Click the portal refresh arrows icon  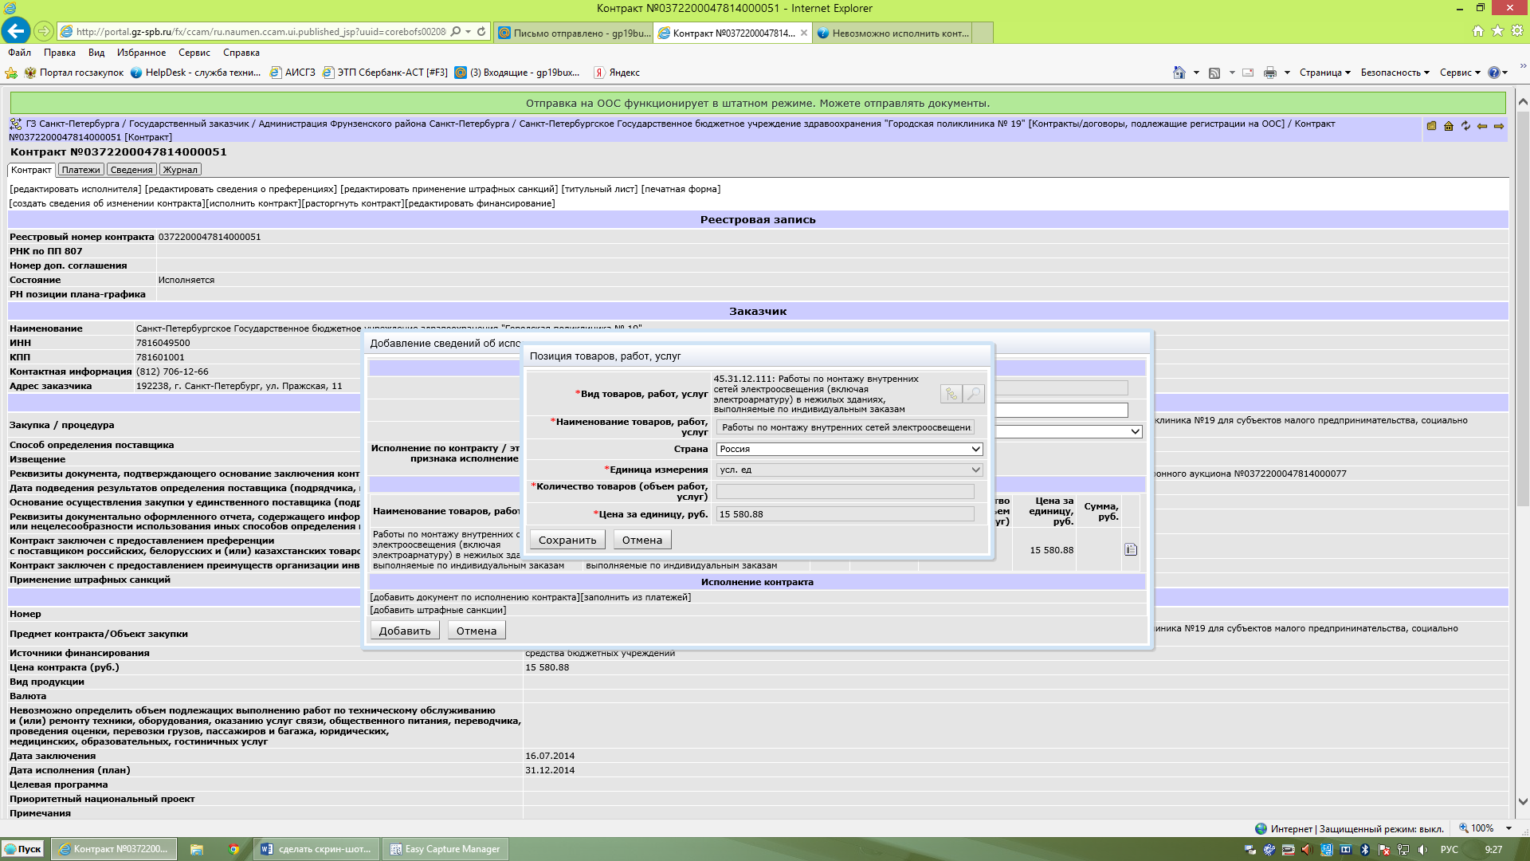(x=1465, y=126)
